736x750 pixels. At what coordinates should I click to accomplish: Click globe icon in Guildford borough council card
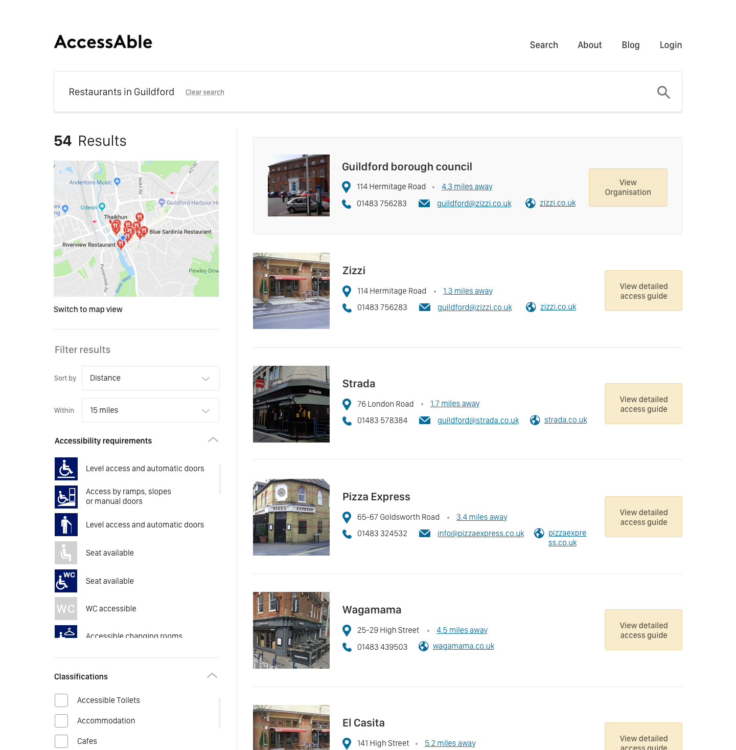click(531, 203)
